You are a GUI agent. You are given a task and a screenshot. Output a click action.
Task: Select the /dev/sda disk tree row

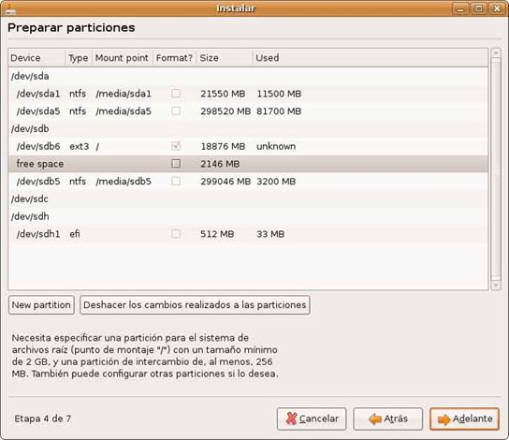tap(248, 77)
